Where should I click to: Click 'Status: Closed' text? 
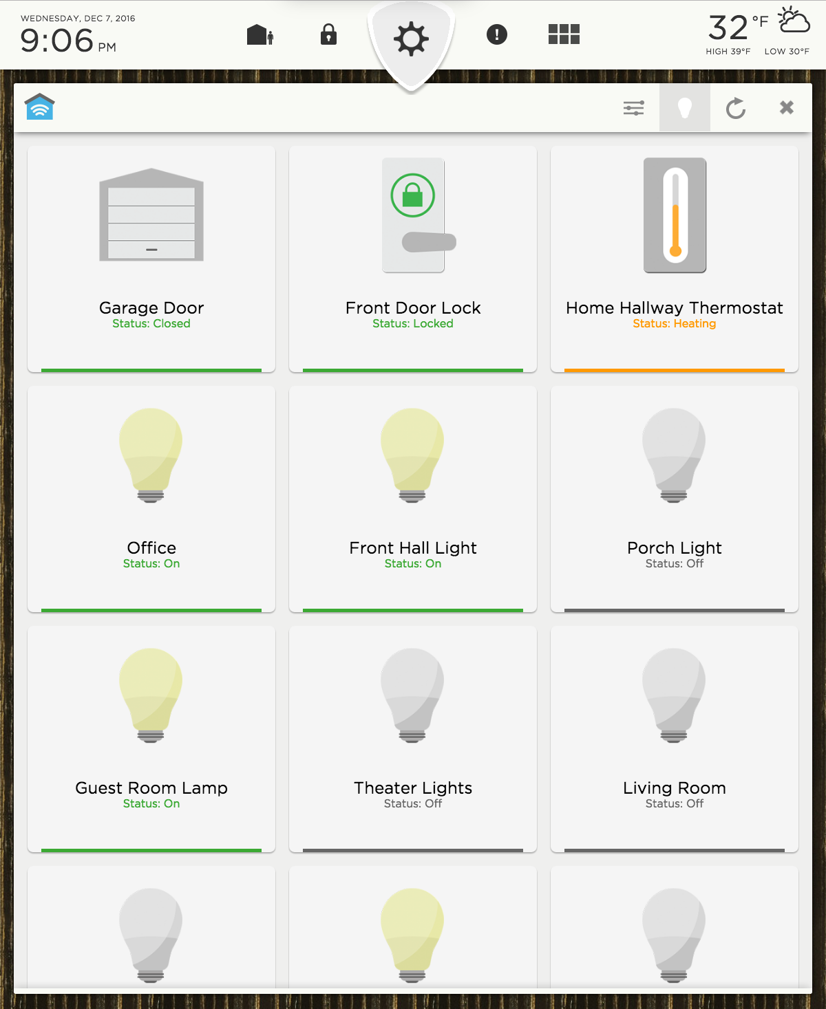[151, 323]
